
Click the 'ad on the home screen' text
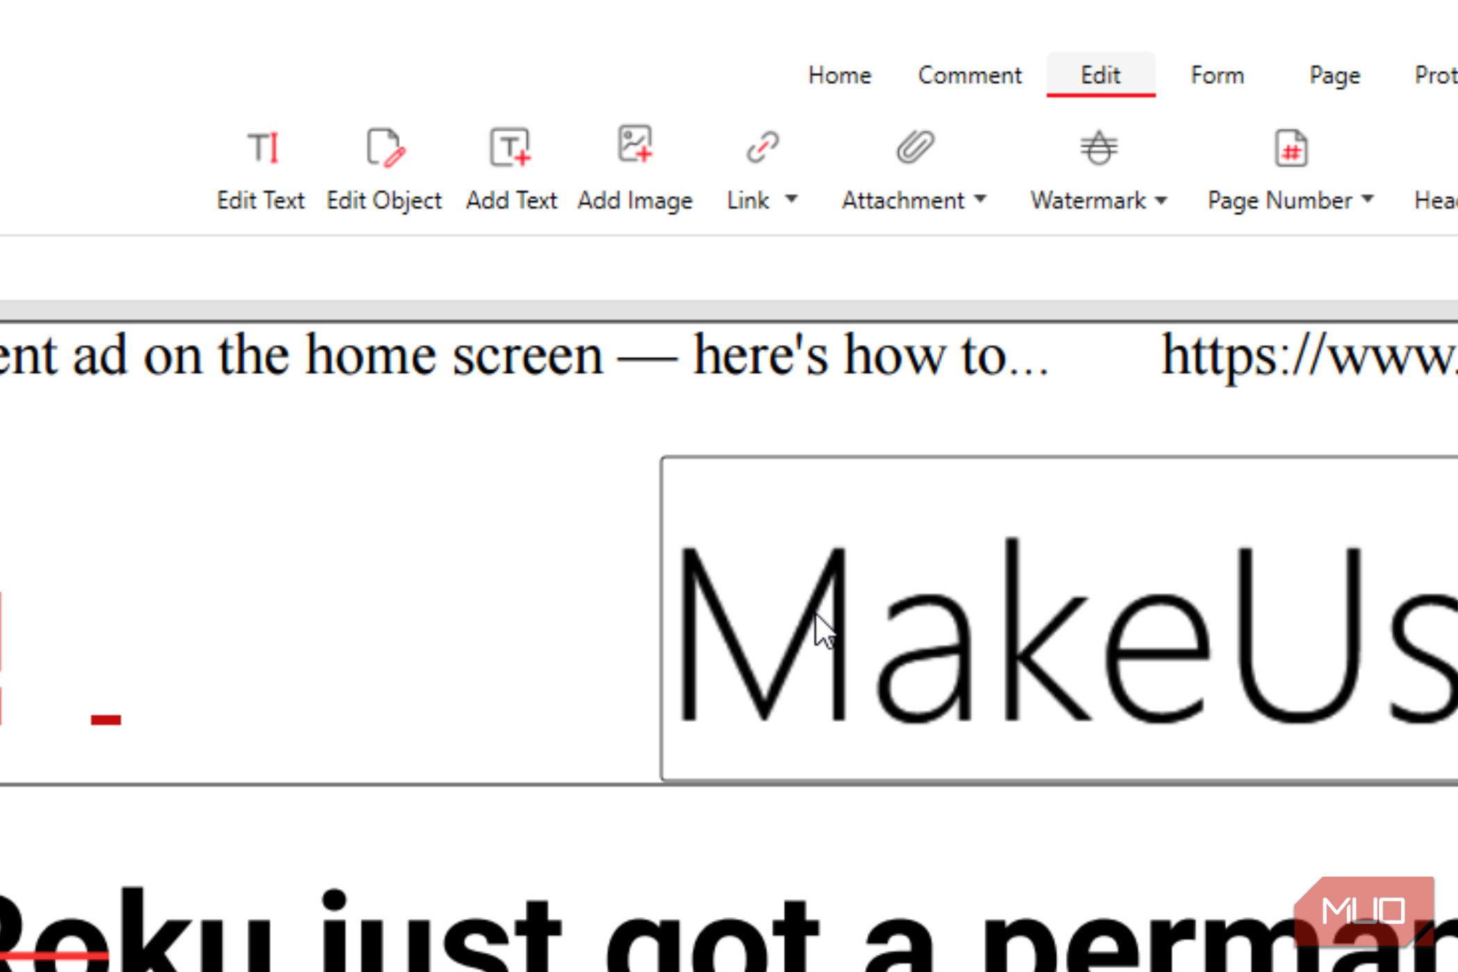coord(337,355)
